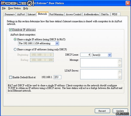Viewport: 131px width, 116px height.
Task: Click the Update button
Action: 120,111
